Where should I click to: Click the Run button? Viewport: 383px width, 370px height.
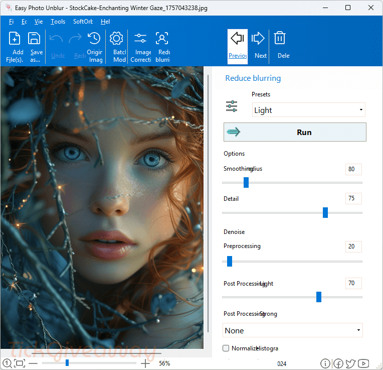click(x=295, y=132)
